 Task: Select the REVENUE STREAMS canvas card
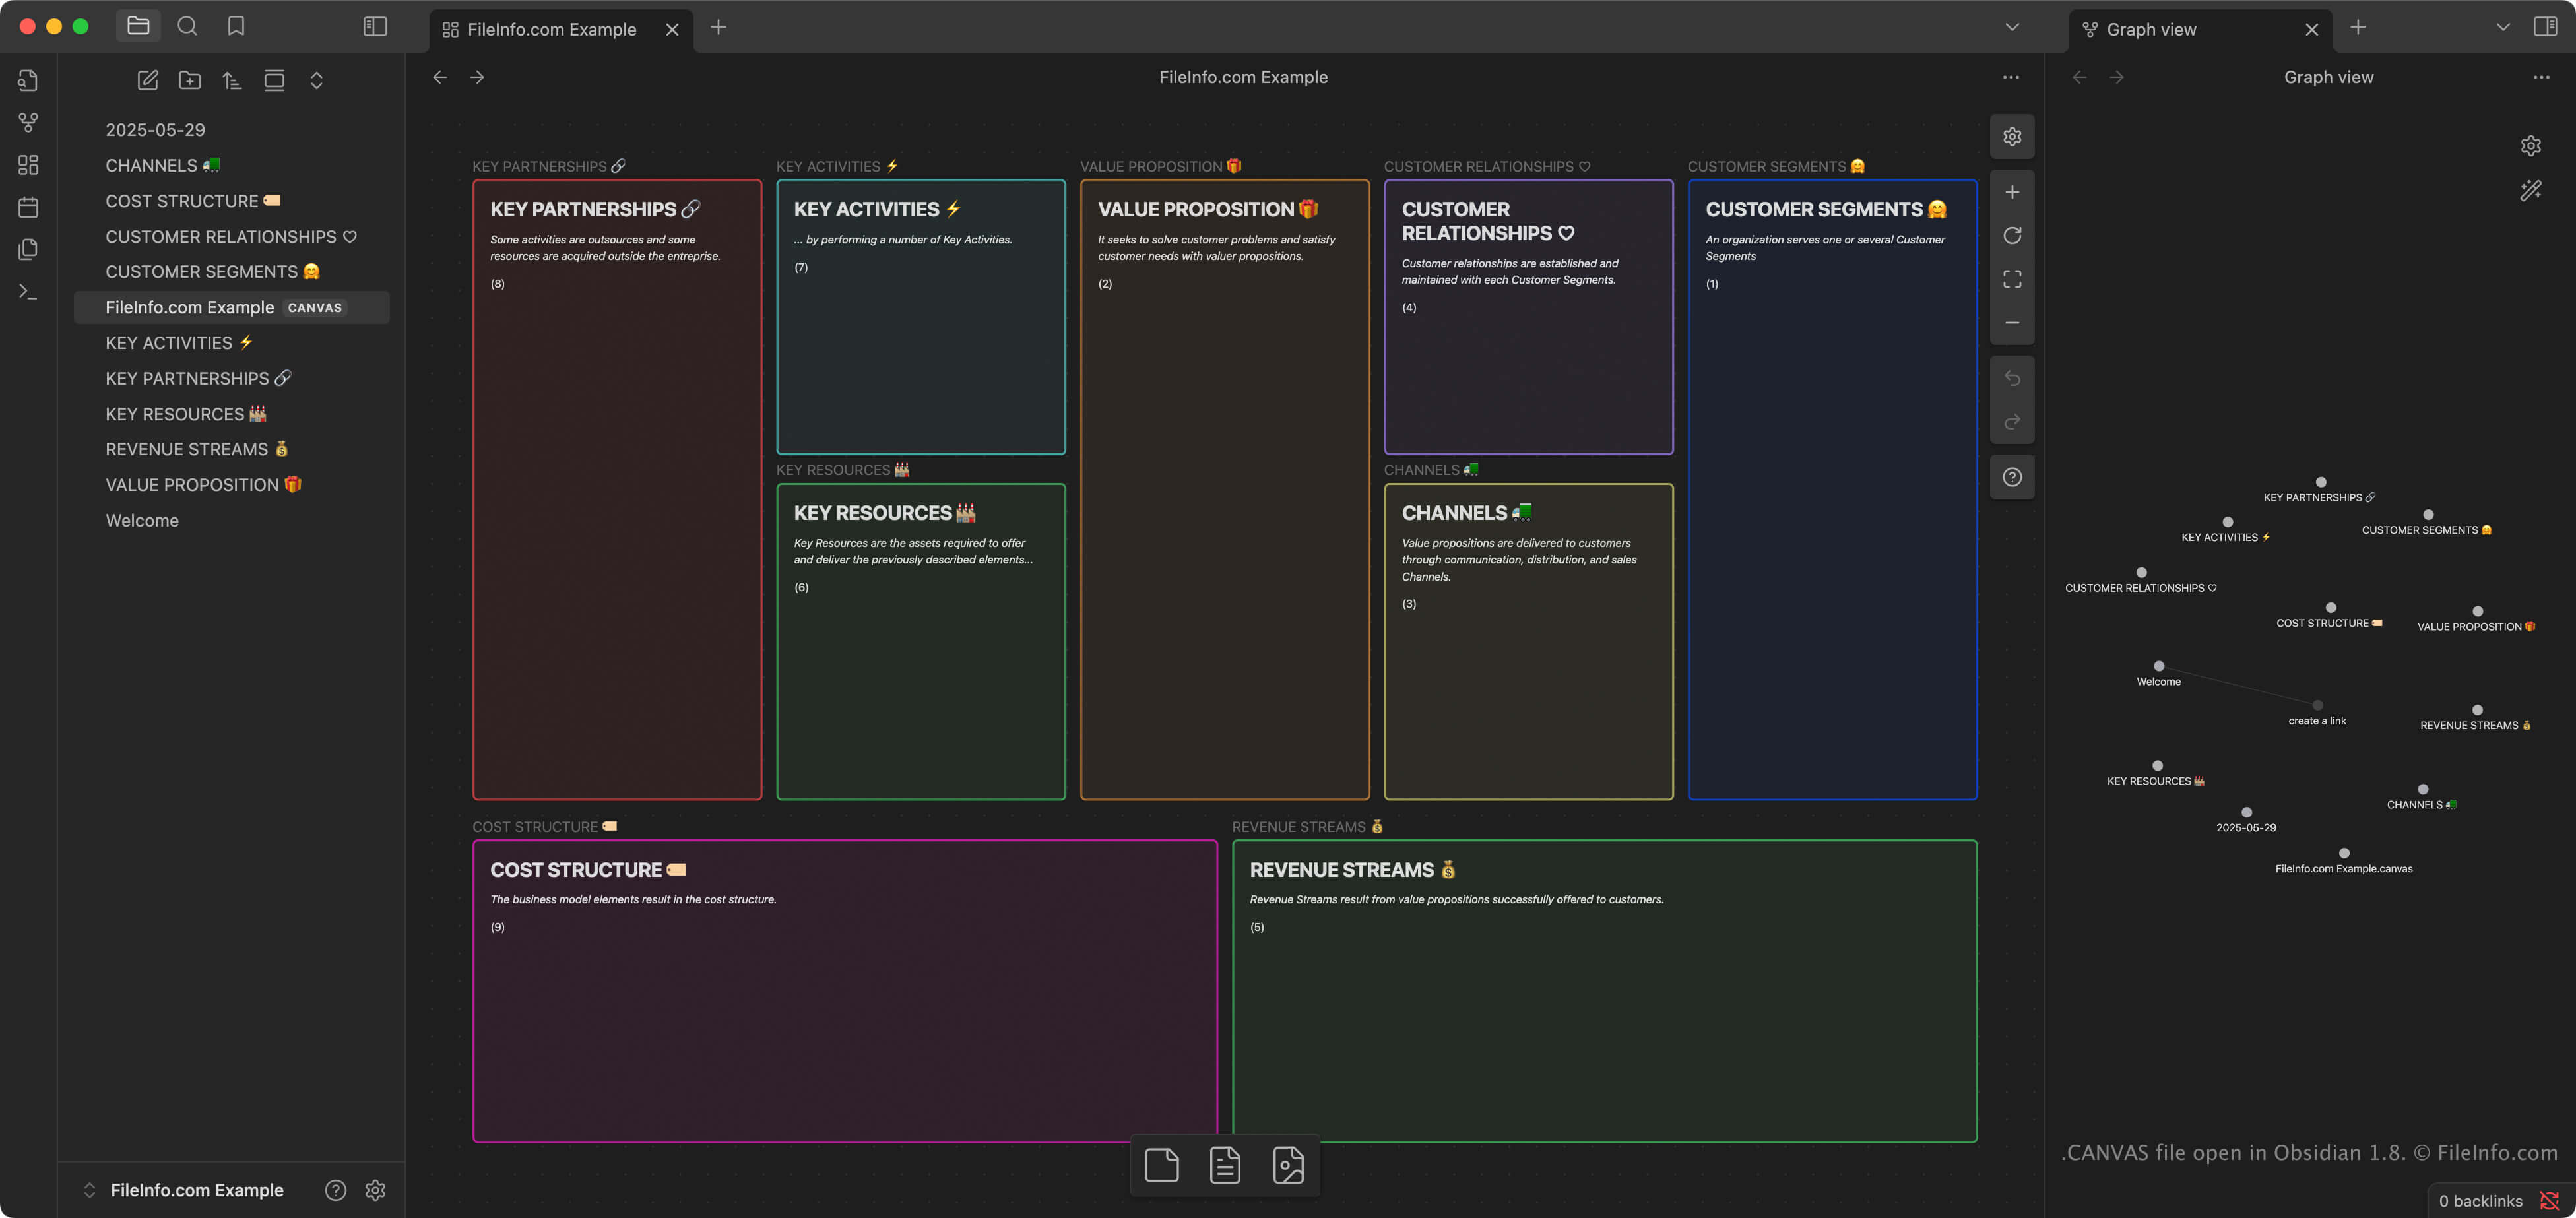coord(1604,991)
